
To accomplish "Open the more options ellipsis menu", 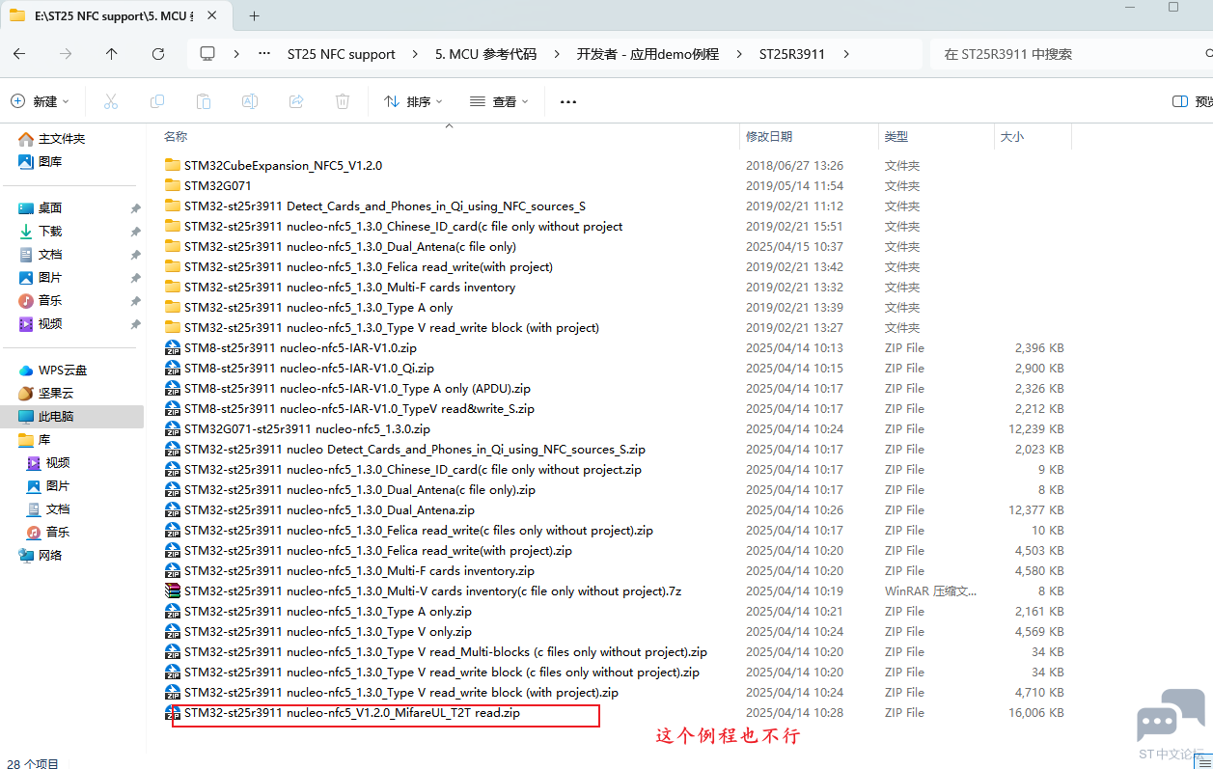I will tap(568, 101).
